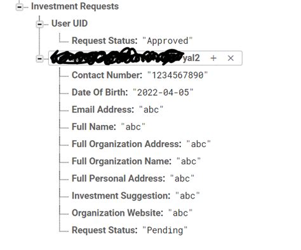Viewport: 301px width, 250px height.
Task: Select the Investment Requests key
Action: pos(75,6)
